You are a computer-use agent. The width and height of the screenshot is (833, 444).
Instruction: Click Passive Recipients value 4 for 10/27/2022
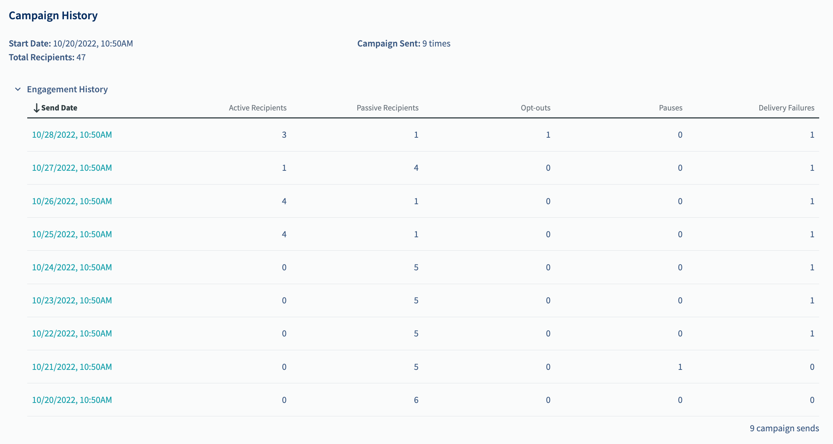click(x=416, y=168)
